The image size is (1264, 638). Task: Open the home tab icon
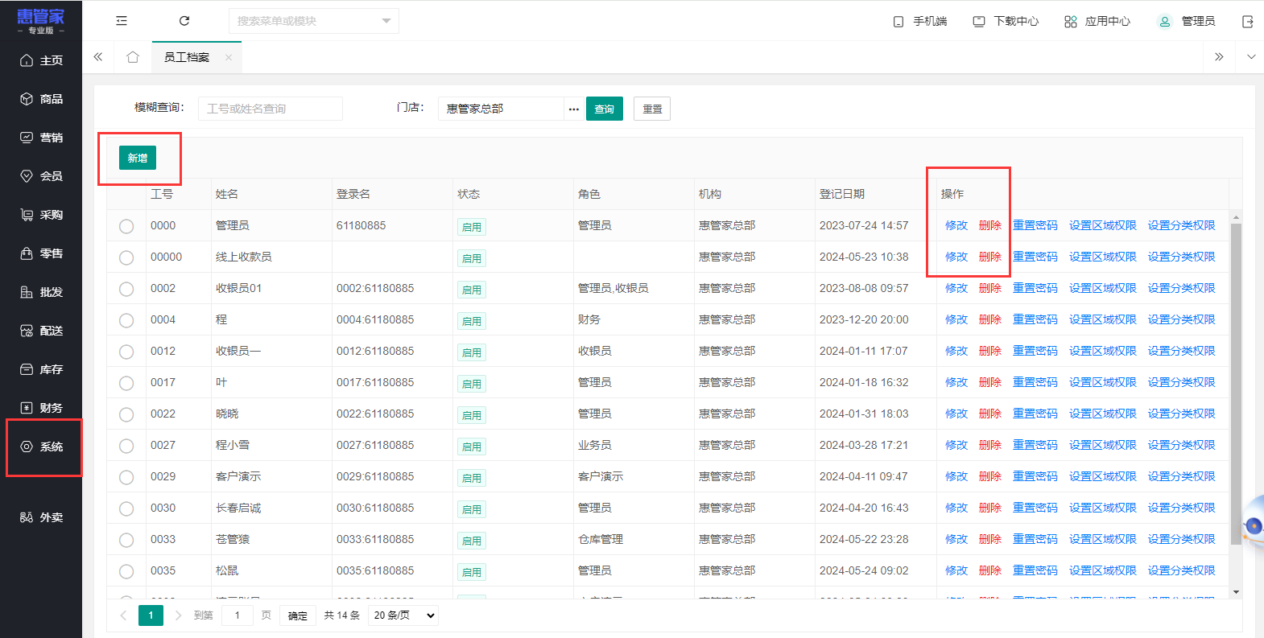[x=133, y=57]
